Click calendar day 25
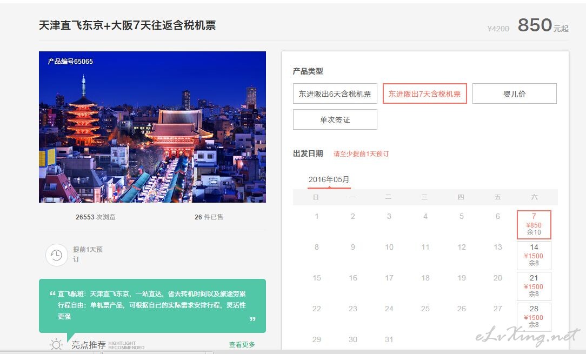The image size is (586, 354). pyautogui.click(x=425, y=309)
